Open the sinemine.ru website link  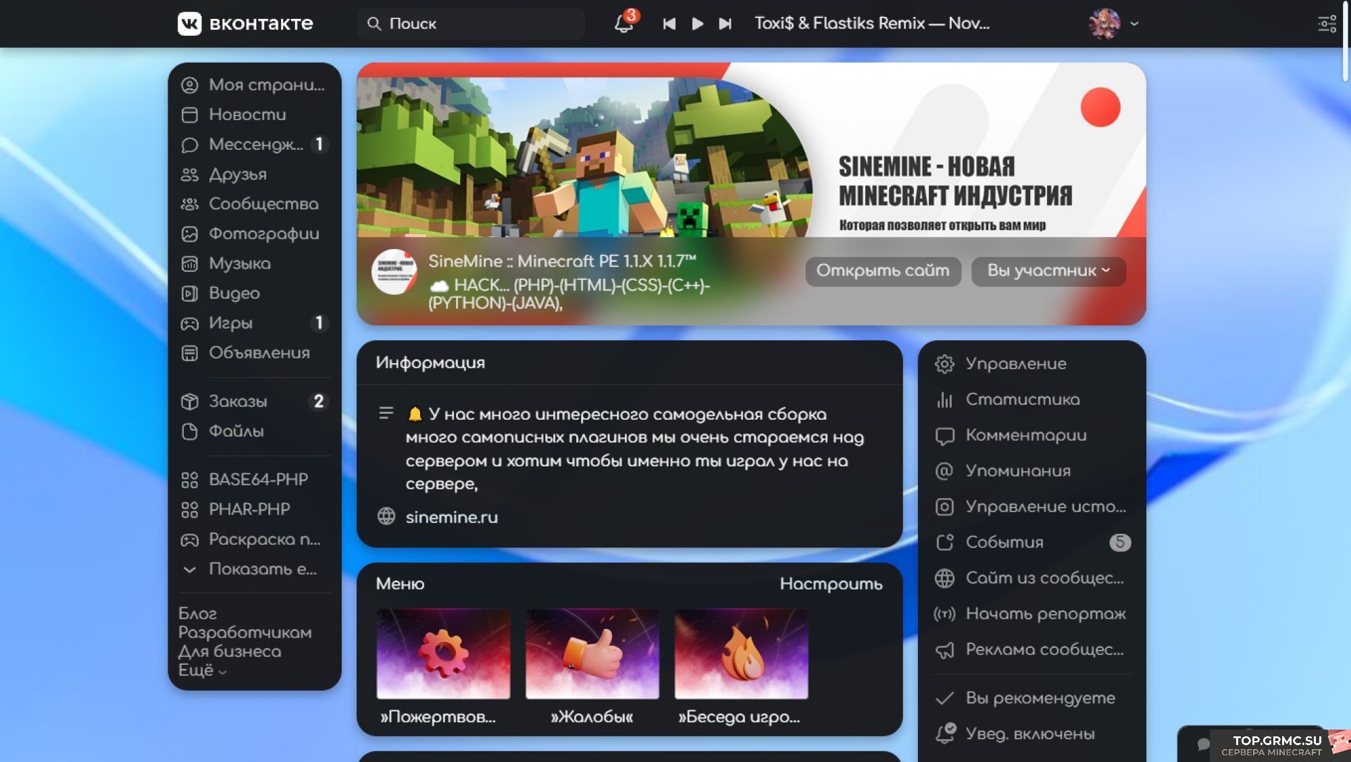pyautogui.click(x=451, y=518)
